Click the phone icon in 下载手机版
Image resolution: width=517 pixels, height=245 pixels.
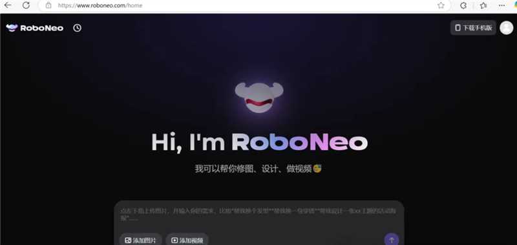(458, 28)
